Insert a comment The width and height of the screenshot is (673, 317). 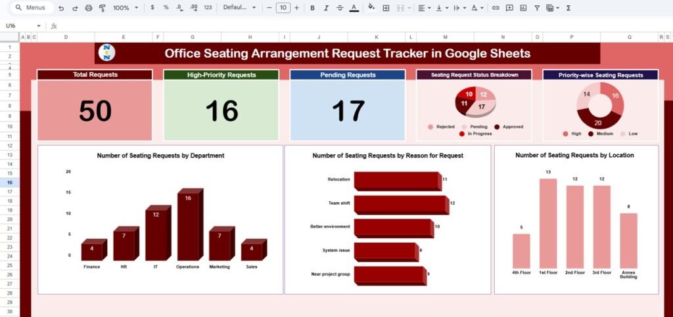[x=509, y=8]
